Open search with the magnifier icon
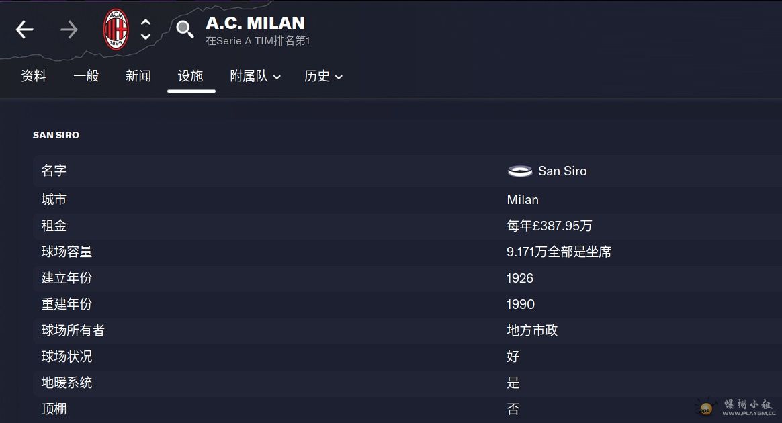Screen dimensions: 782x423 coord(185,30)
